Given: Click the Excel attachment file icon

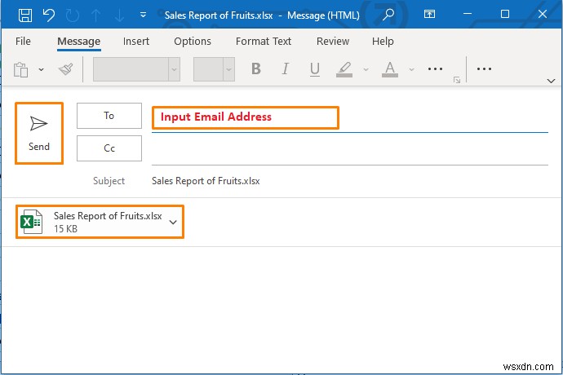Looking at the screenshot, I should pyautogui.click(x=32, y=221).
